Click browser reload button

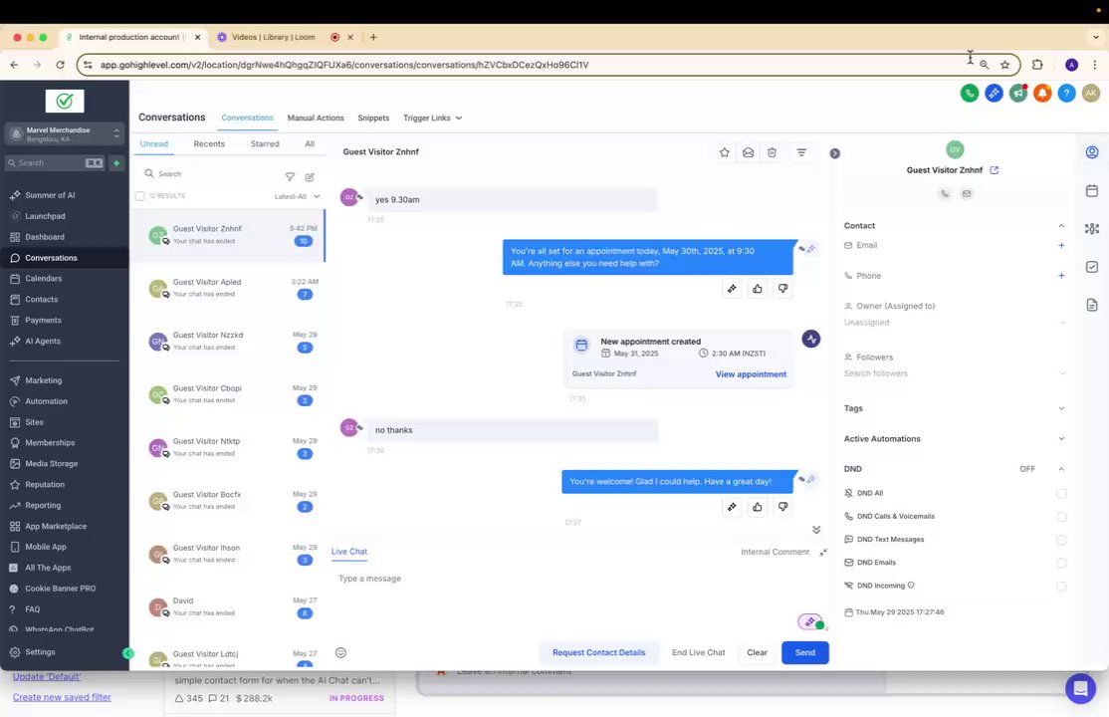click(60, 65)
